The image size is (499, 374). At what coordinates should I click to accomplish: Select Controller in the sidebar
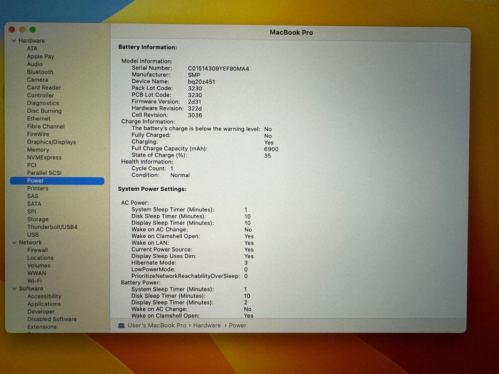pos(41,95)
